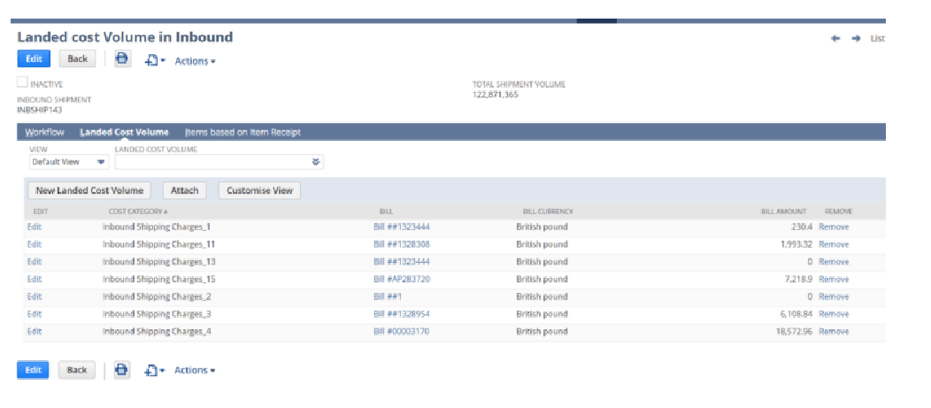This screenshot has width=931, height=408.
Task: Edit the Inbound Shipping Charges_3 row
Action: pyautogui.click(x=35, y=313)
